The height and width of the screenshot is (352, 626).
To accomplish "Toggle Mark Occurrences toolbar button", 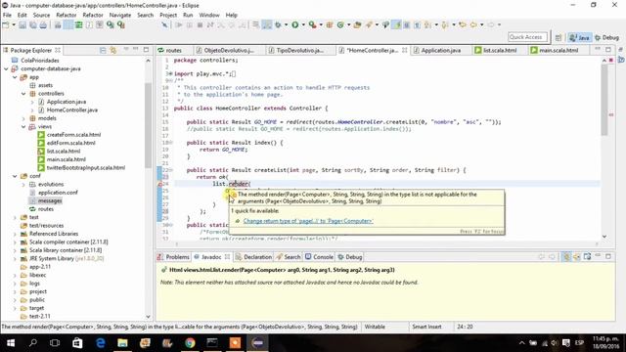I will (396, 24).
